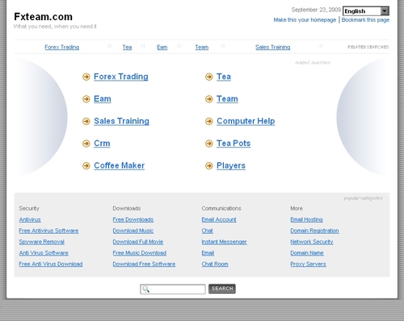Open Forex Trading in the top related bar
404x321 pixels.
(x=62, y=47)
